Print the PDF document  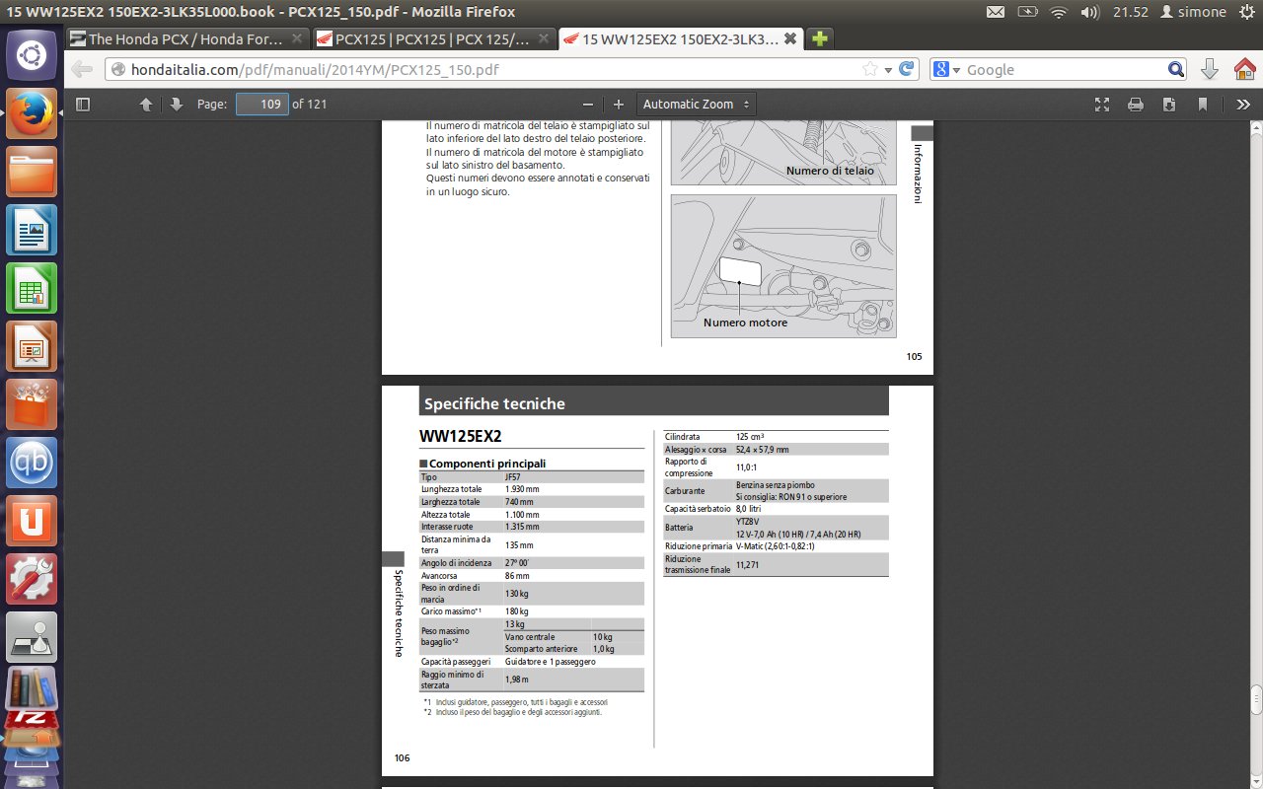click(1136, 105)
